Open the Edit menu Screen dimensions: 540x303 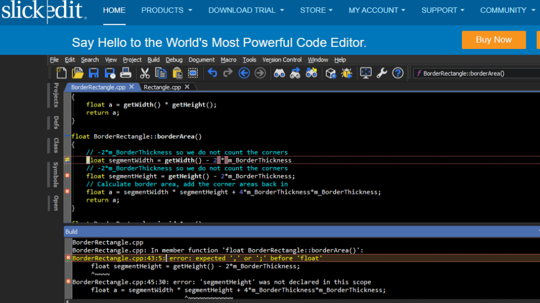(x=70, y=60)
